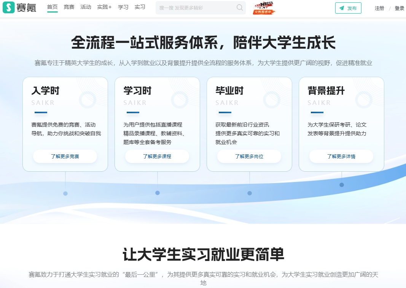Click text 获取最新前沿行业资讯
The width and height of the screenshot is (406, 288).
242,125
